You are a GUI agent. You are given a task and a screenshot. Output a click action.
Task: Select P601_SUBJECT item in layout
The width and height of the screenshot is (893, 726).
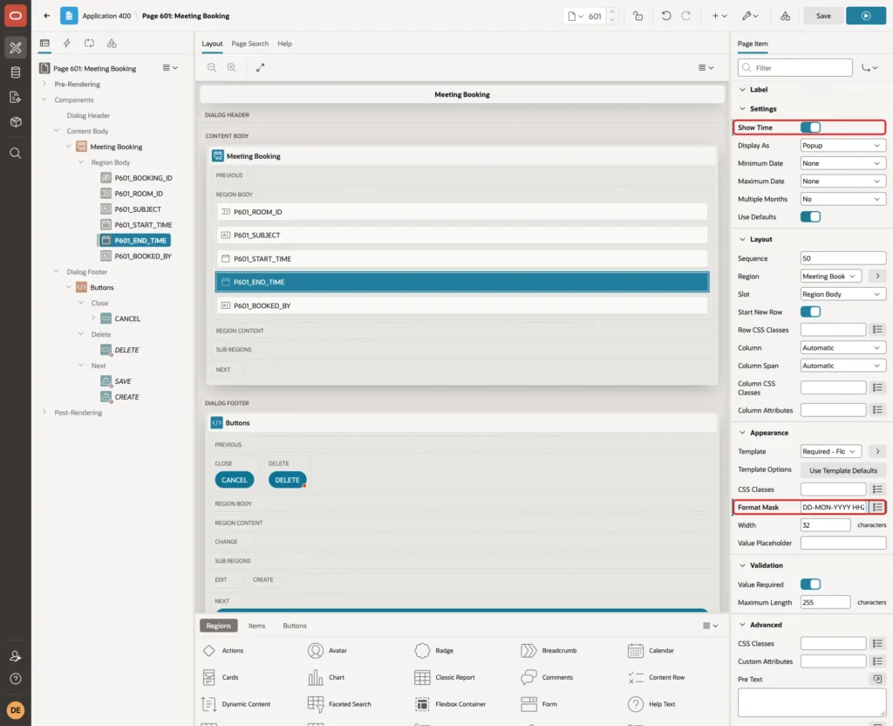coord(462,236)
